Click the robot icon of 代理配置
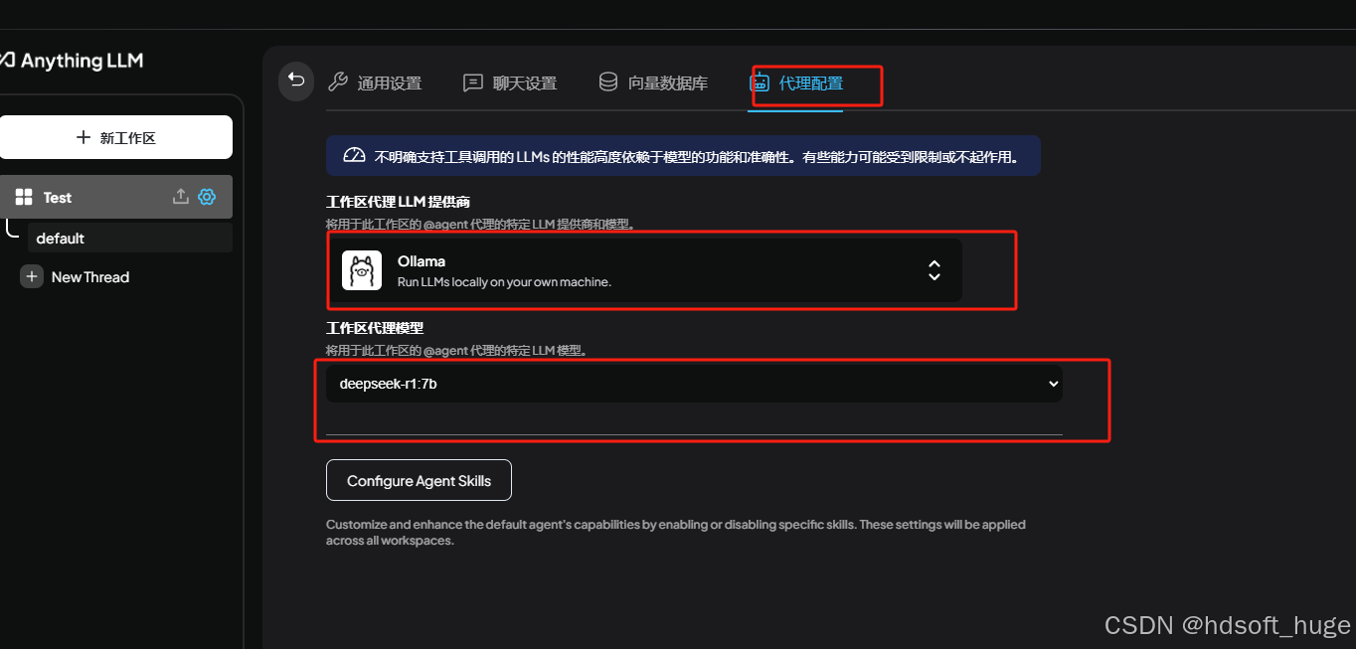 [760, 82]
